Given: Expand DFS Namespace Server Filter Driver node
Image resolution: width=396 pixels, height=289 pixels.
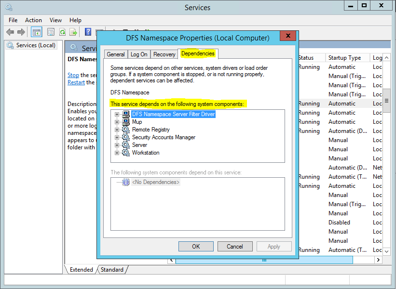Looking at the screenshot, I should pos(117,115).
